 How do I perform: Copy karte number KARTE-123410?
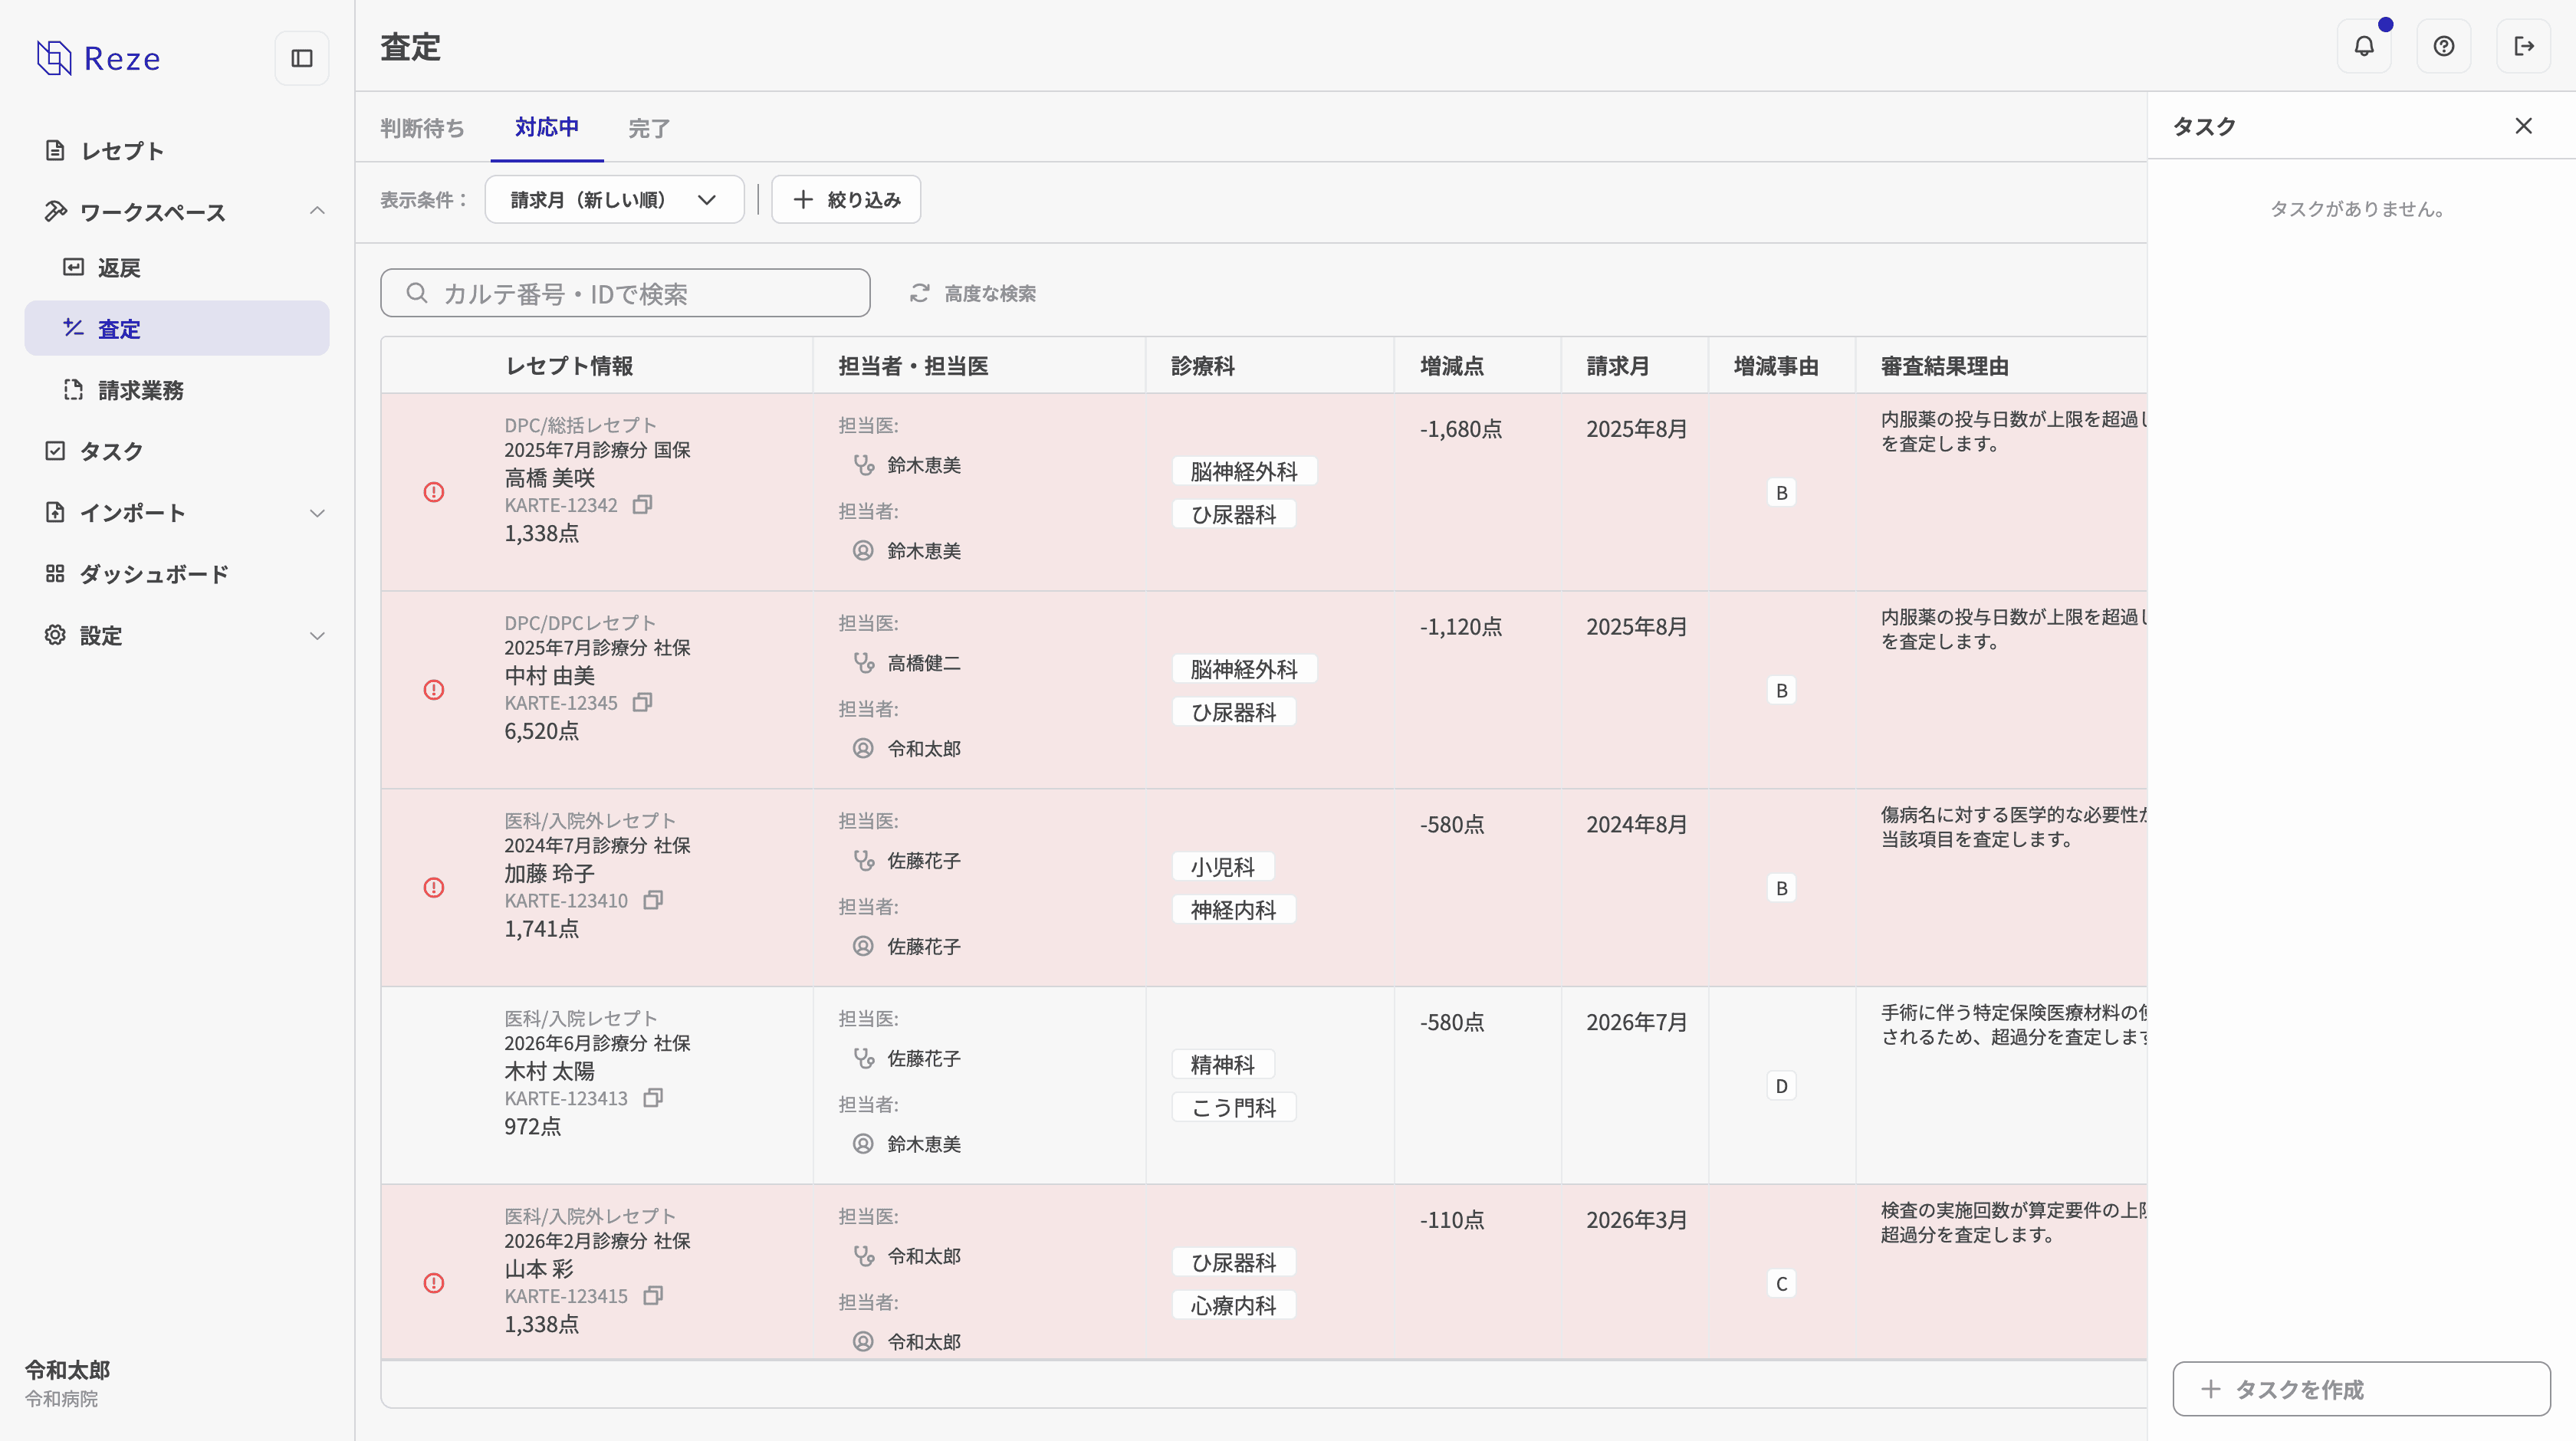653,900
